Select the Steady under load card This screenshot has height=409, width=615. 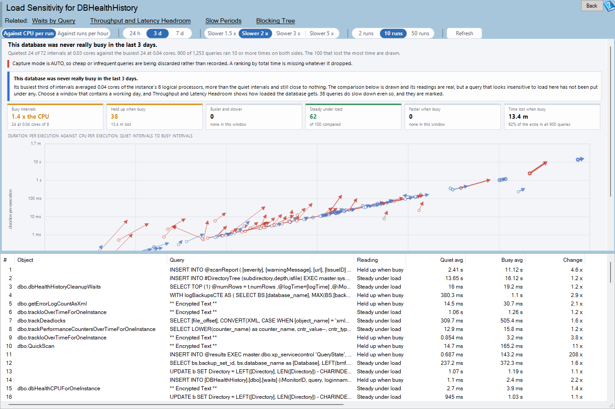pos(353,117)
